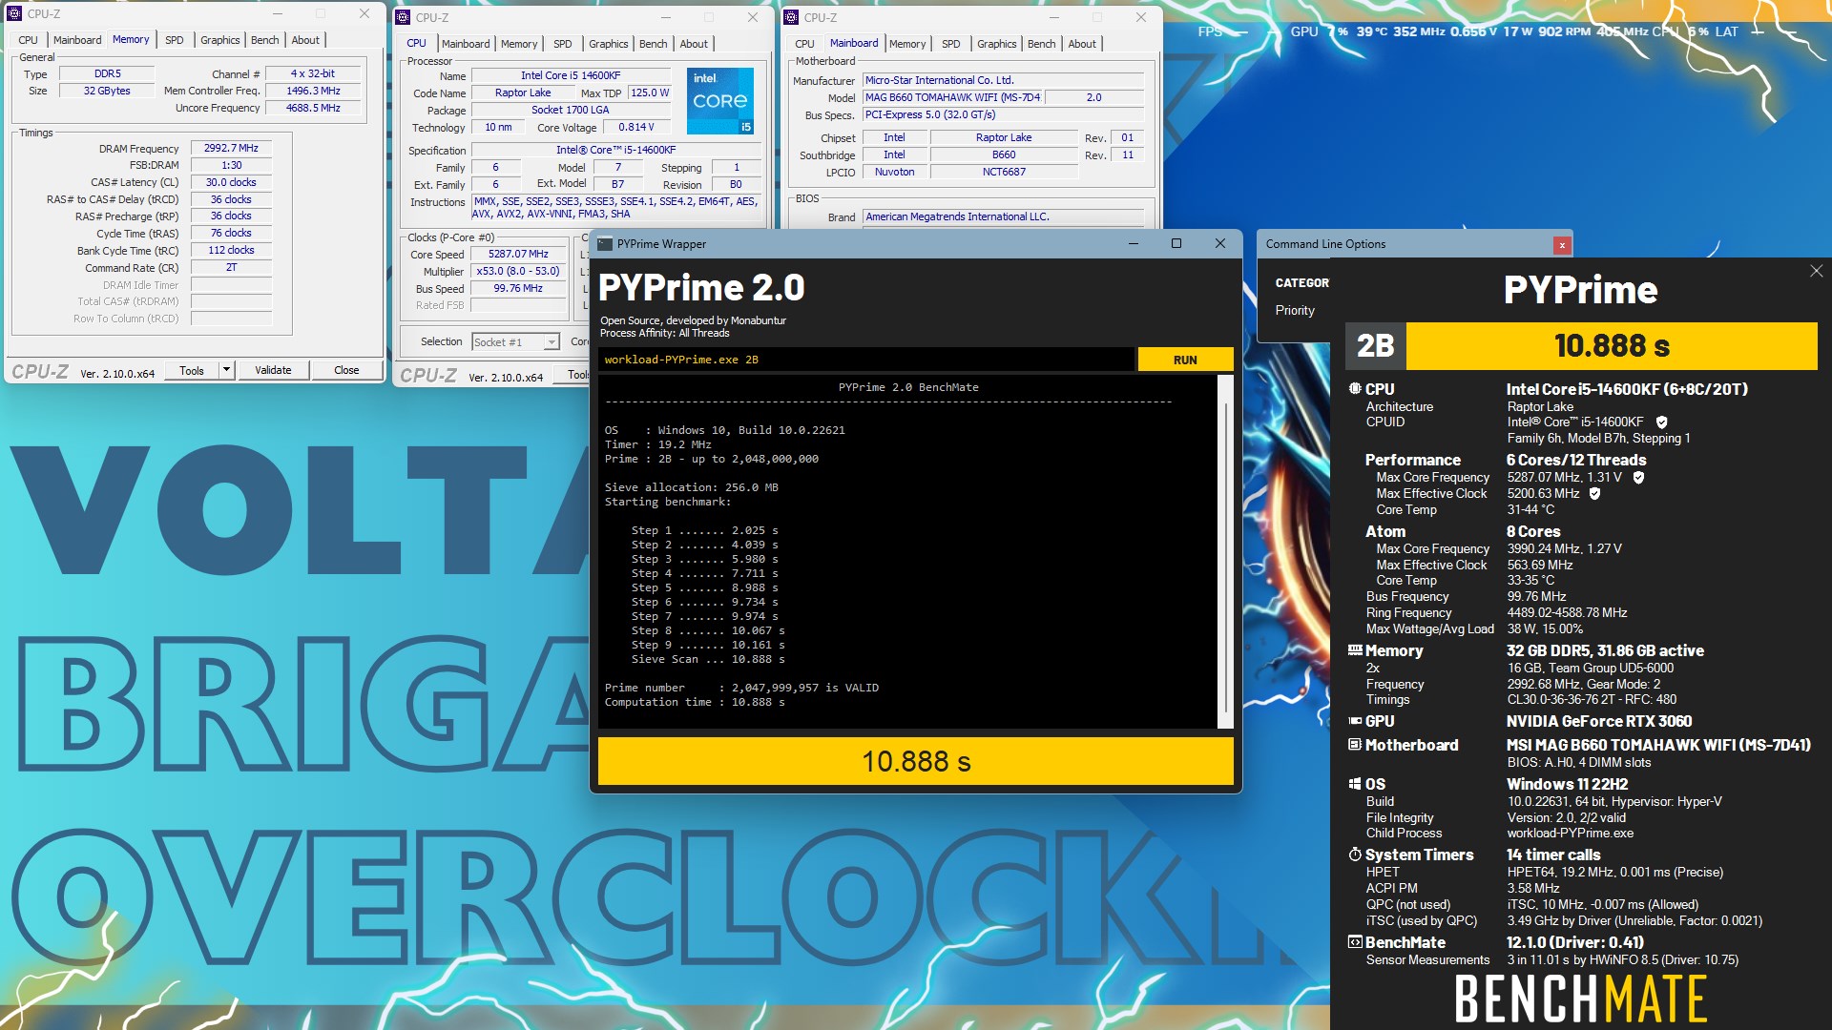1832x1030 pixels.
Task: Open About tab in Memory-tab CPU-Z window
Action: coord(305,40)
